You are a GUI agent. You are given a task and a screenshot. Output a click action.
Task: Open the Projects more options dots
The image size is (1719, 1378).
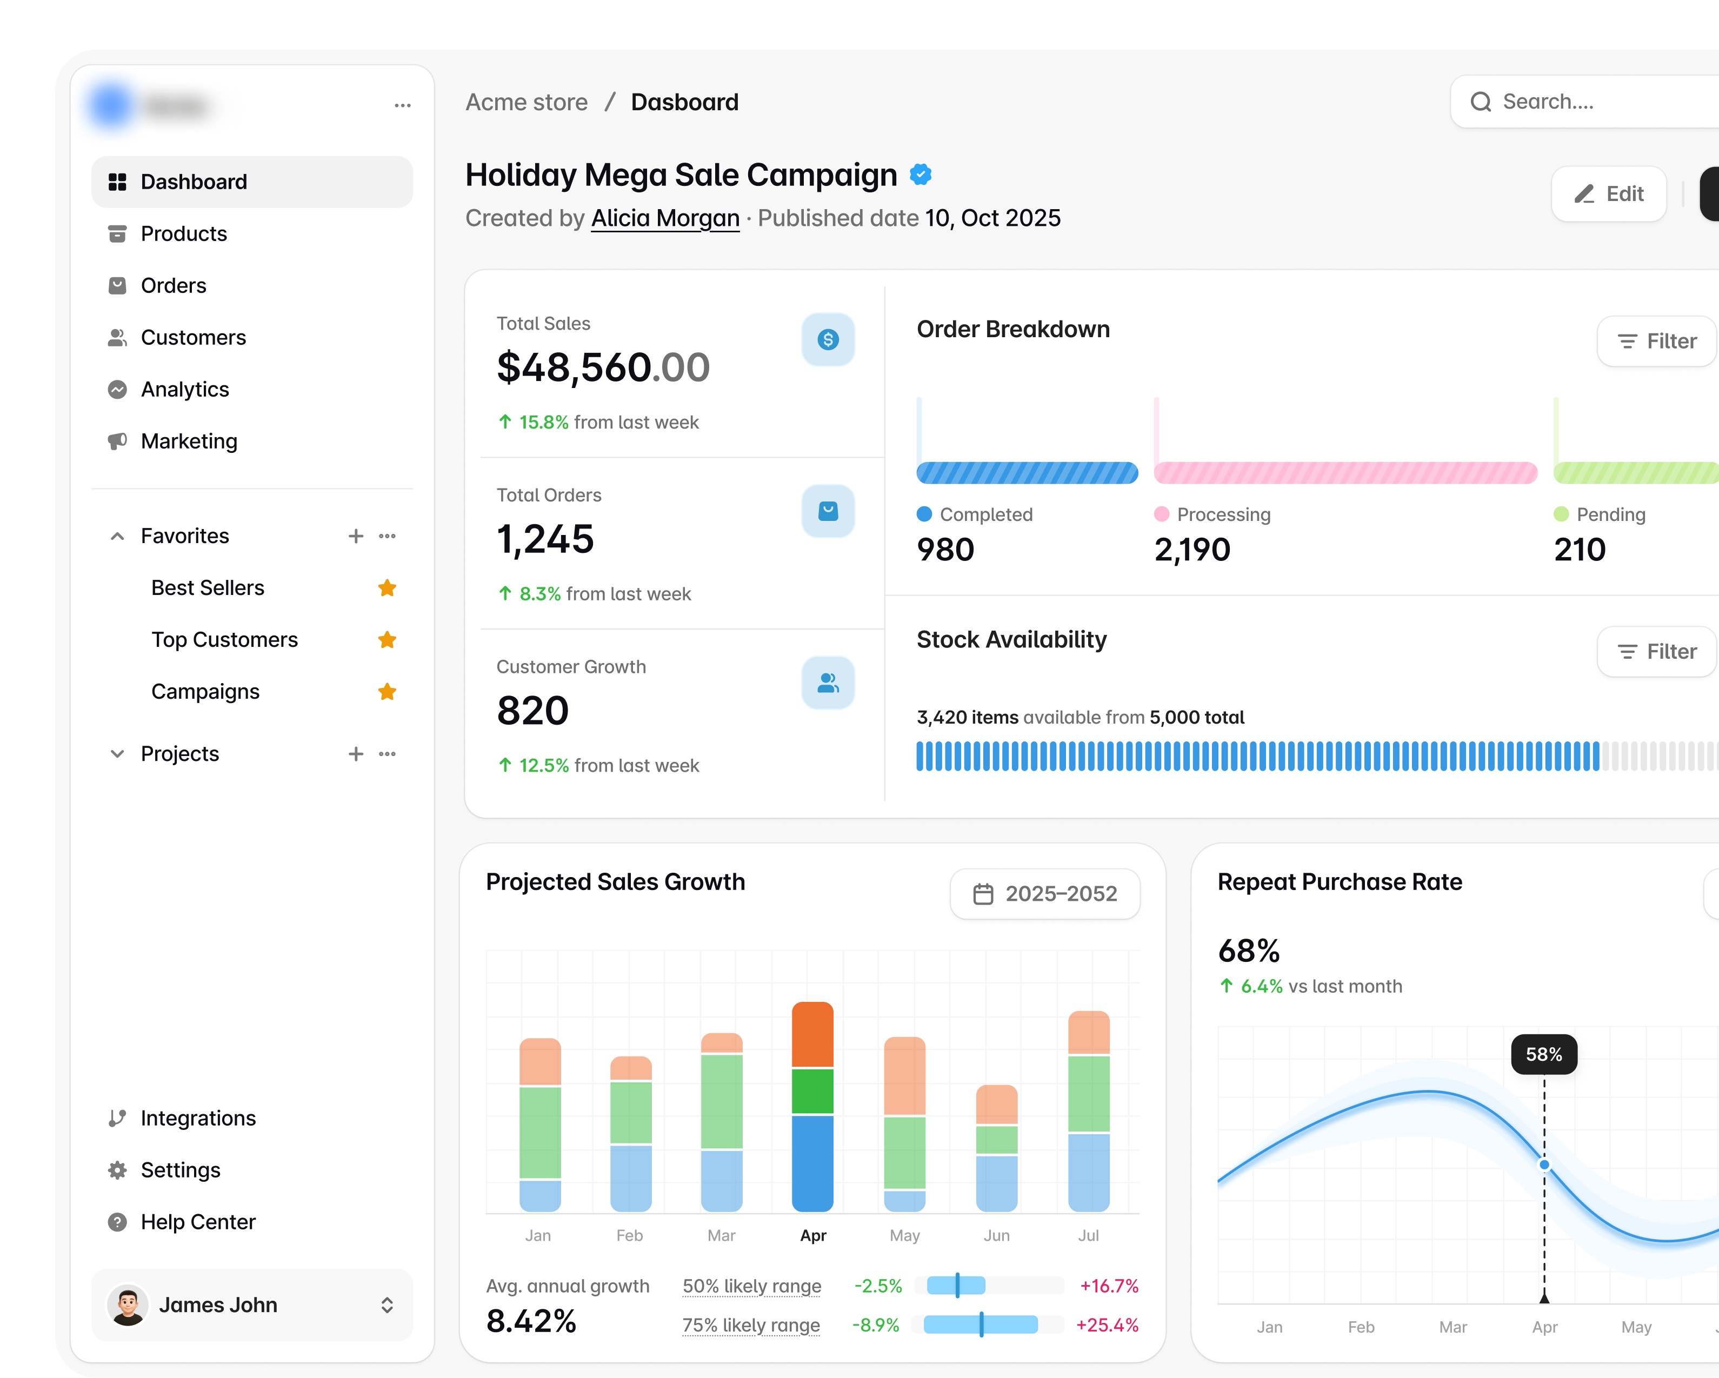coord(388,754)
